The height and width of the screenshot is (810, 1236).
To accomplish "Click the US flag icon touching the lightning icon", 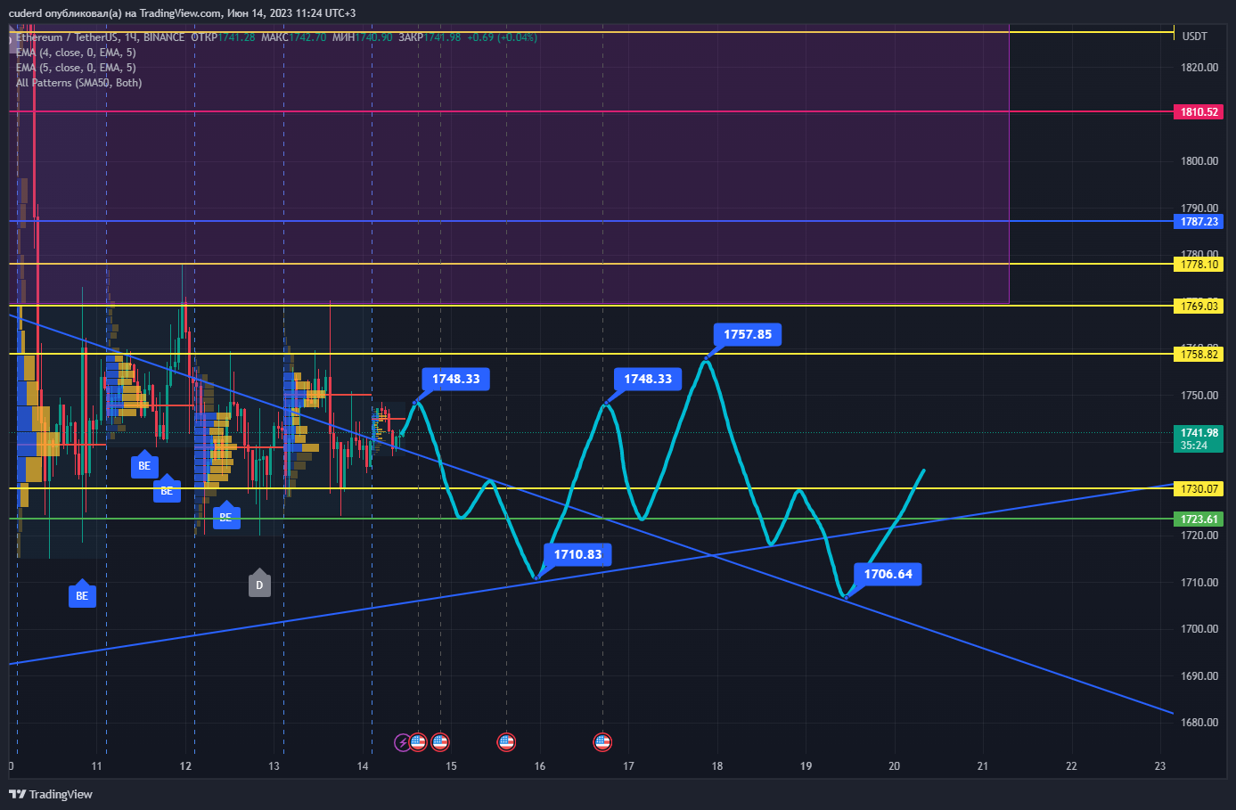I will click(418, 741).
